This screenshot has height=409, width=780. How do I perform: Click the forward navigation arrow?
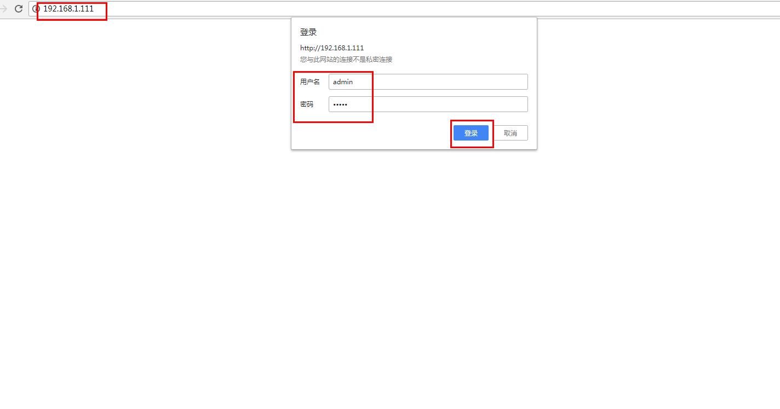pos(3,9)
